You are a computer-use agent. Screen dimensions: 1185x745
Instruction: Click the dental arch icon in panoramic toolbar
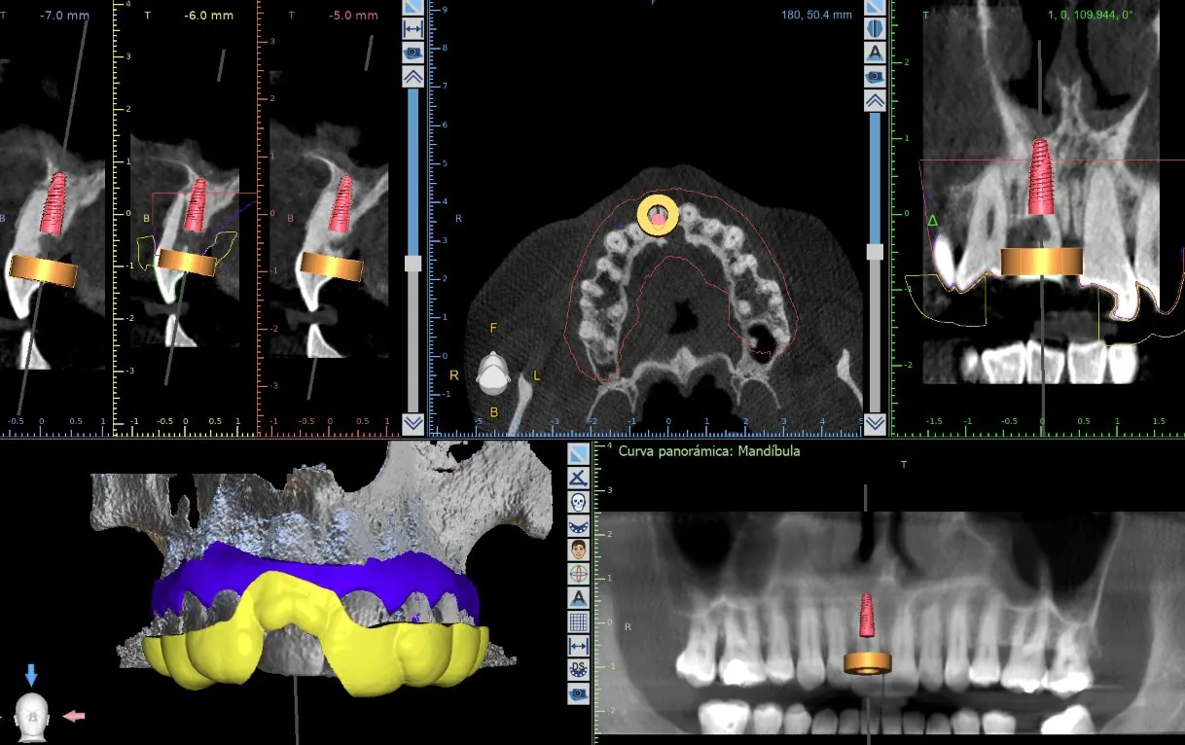578,525
